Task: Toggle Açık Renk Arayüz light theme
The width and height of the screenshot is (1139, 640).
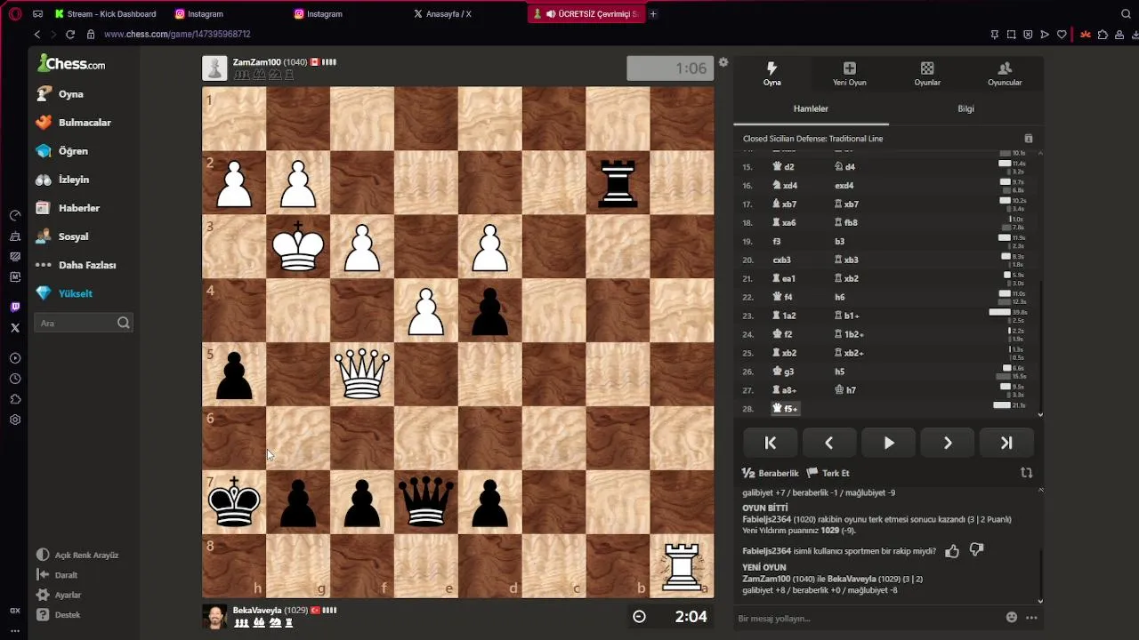Action: point(77,555)
